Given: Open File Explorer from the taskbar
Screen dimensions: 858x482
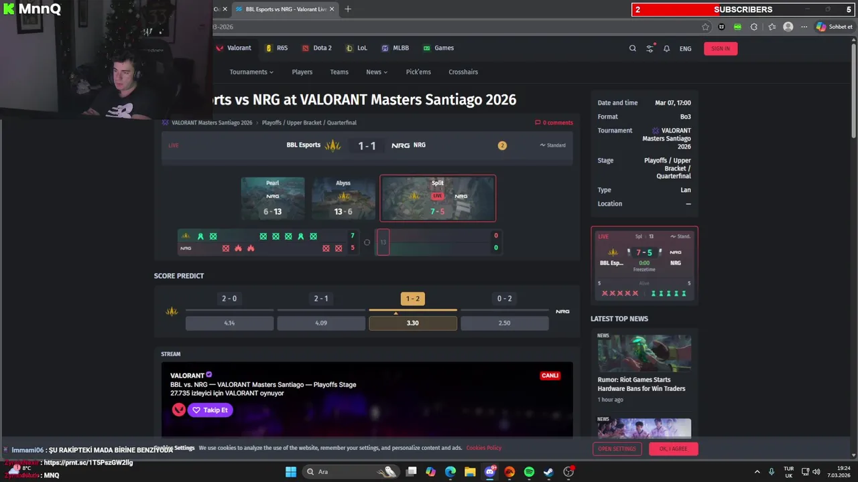Looking at the screenshot, I should [x=470, y=472].
